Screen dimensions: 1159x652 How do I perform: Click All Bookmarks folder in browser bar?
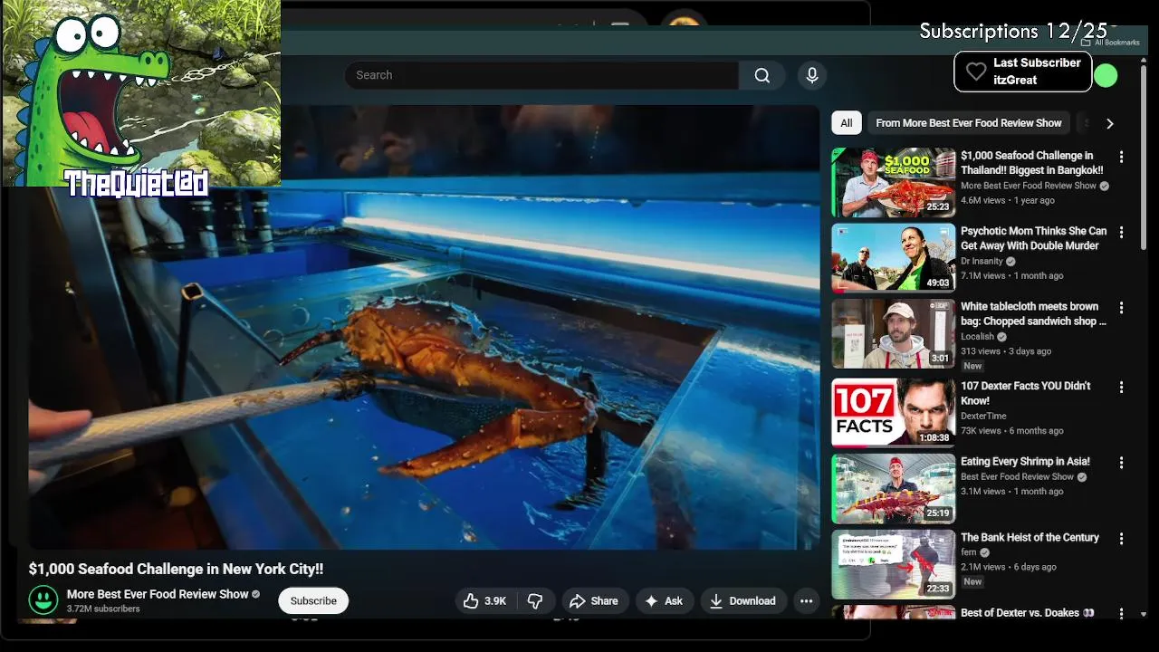[1110, 43]
